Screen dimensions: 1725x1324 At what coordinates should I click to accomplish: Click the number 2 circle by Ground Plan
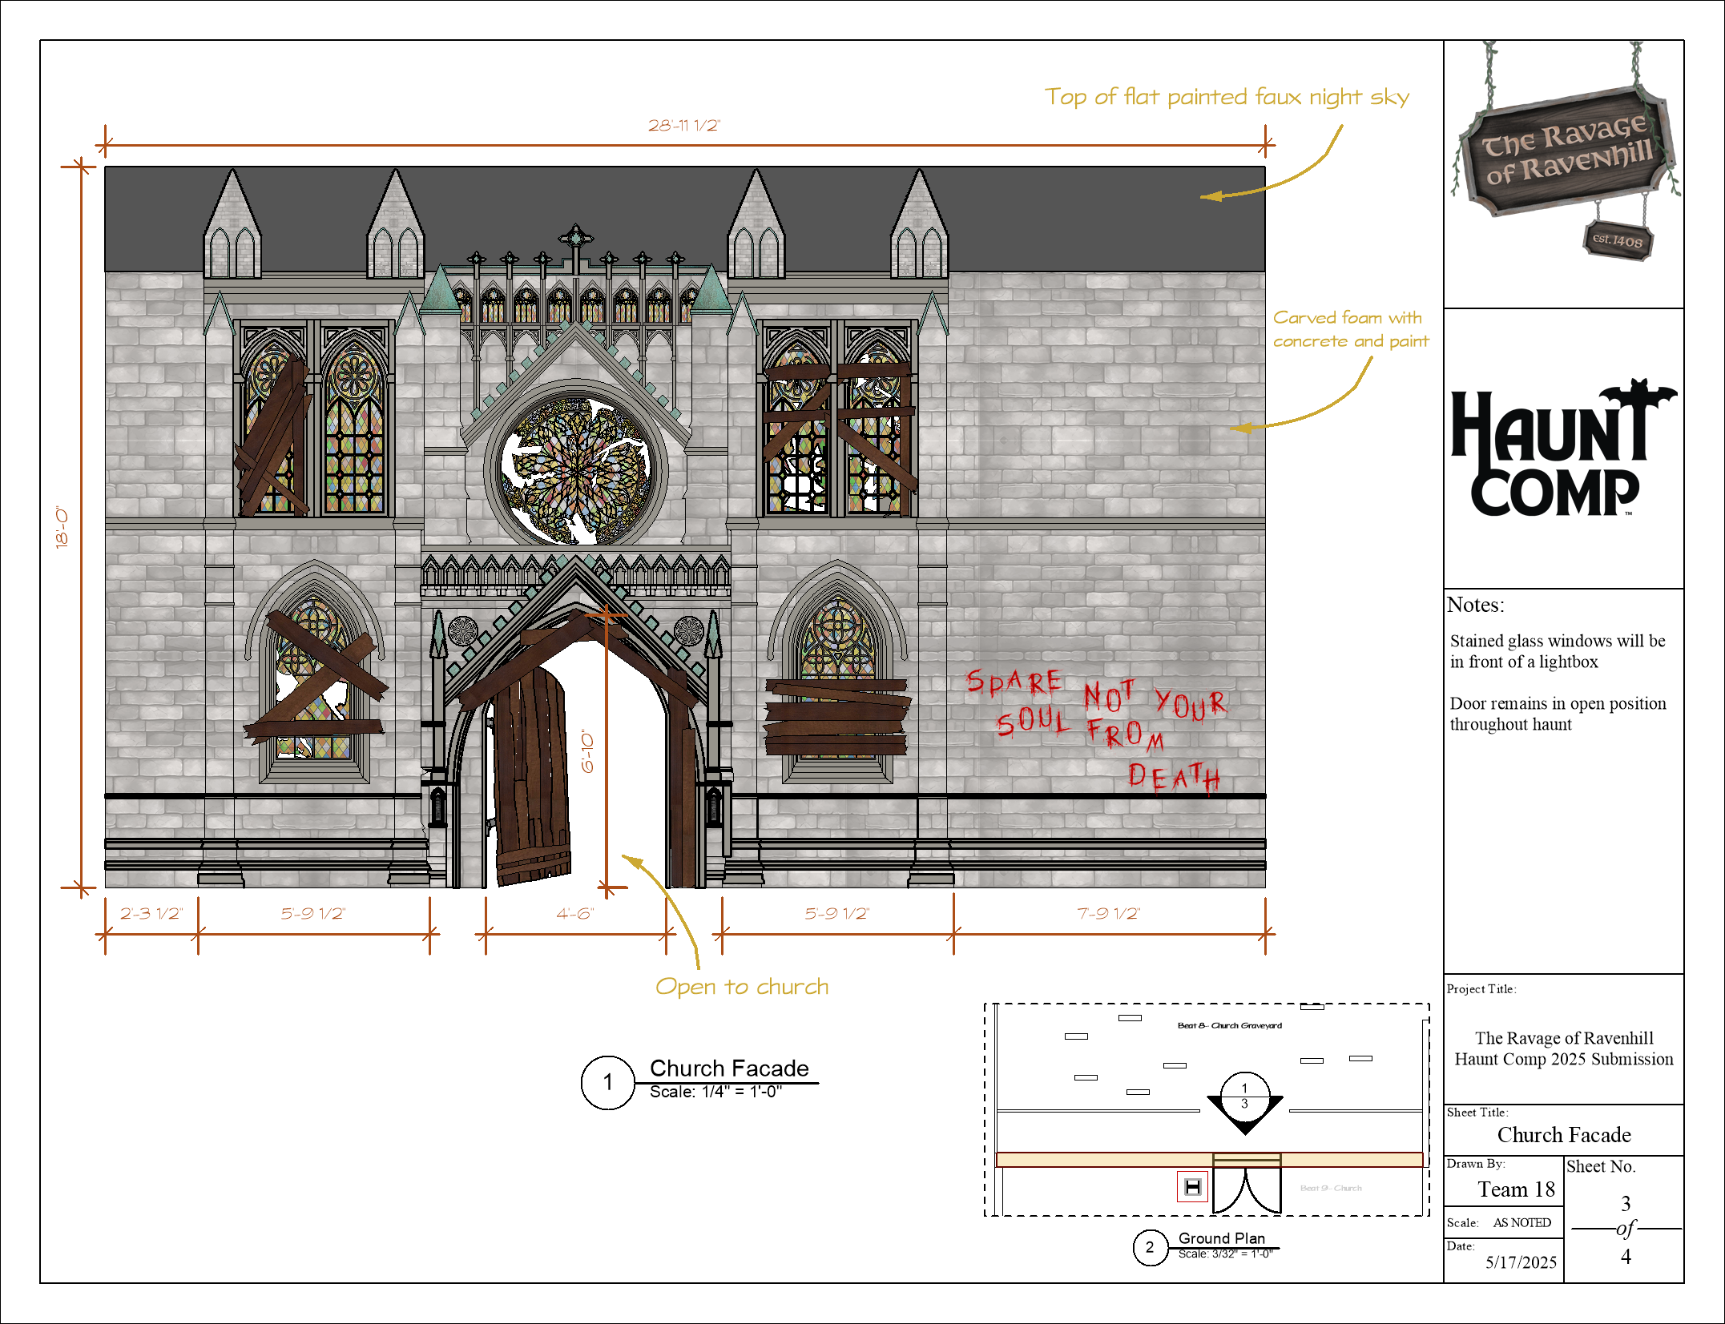tap(1150, 1247)
